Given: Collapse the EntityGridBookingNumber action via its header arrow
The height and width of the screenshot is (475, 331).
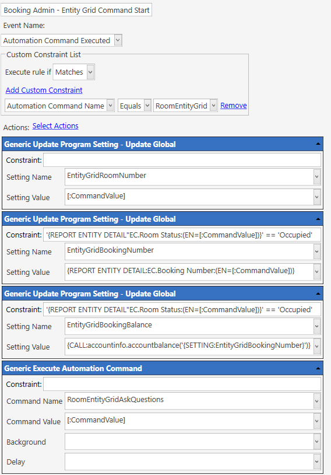Looking at the screenshot, I should click(x=318, y=219).
